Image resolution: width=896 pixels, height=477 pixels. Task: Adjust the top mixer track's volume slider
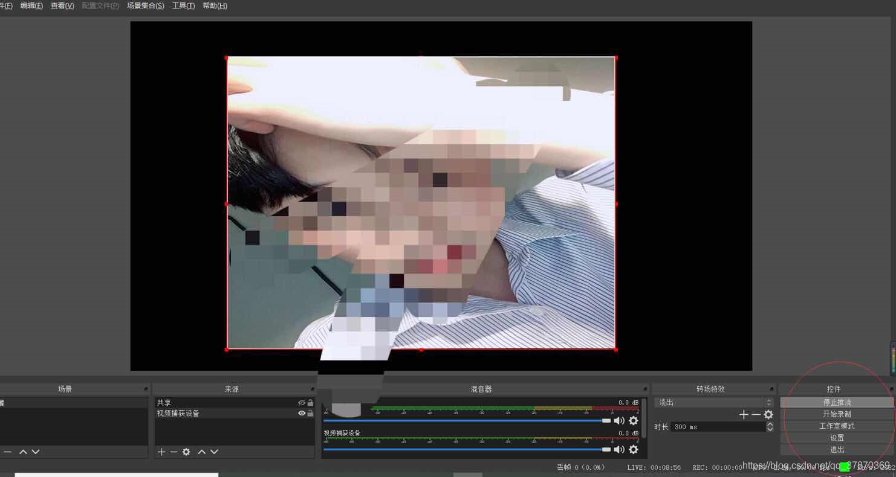(467, 420)
